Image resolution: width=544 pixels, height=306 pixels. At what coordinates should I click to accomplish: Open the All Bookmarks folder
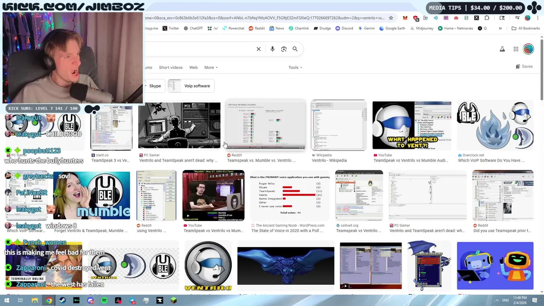526,28
